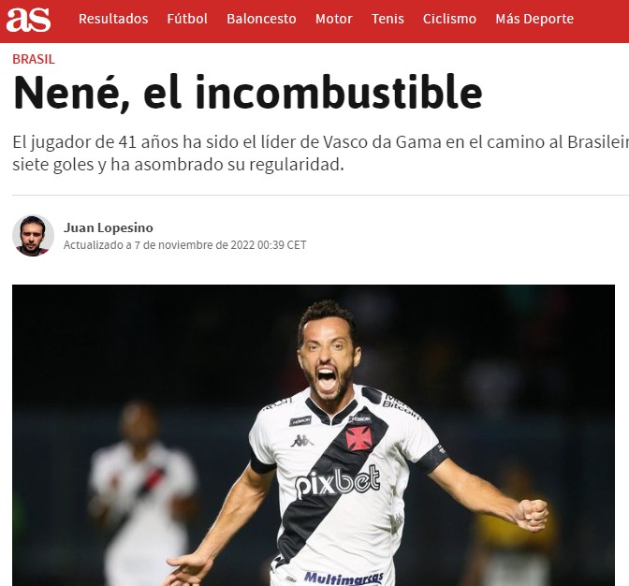Open the Tenis section

(x=388, y=19)
